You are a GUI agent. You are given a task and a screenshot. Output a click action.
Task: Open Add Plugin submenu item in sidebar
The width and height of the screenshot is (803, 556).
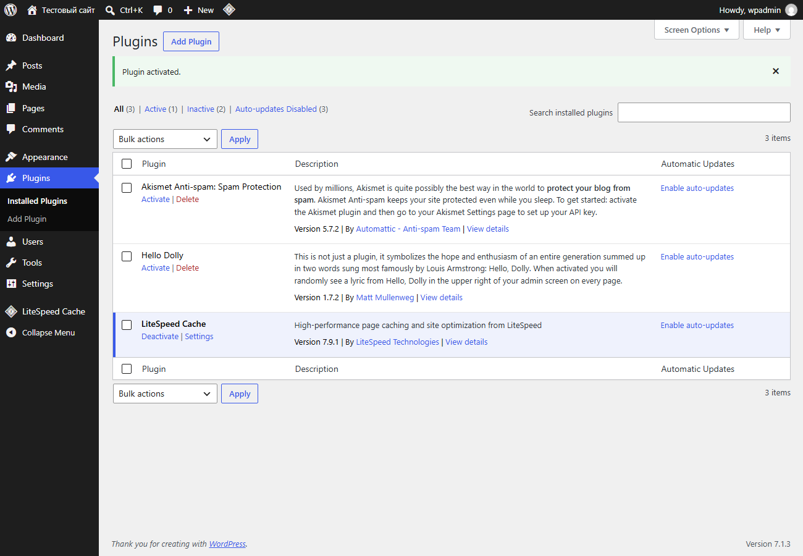(x=27, y=219)
